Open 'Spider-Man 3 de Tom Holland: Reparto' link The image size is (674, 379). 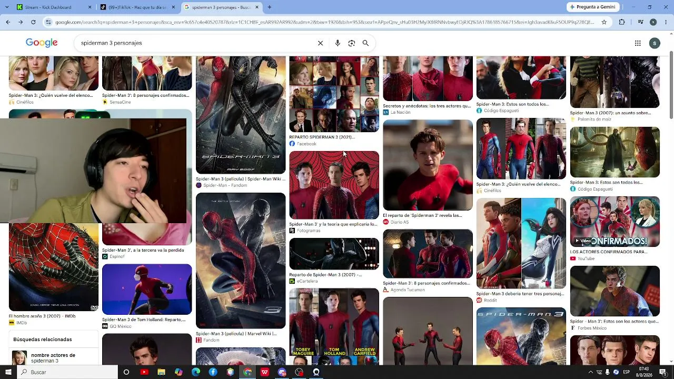click(144, 320)
